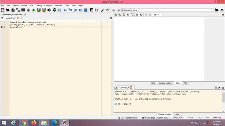Interrupt kernel stop square in console

pyautogui.click(x=216, y=87)
